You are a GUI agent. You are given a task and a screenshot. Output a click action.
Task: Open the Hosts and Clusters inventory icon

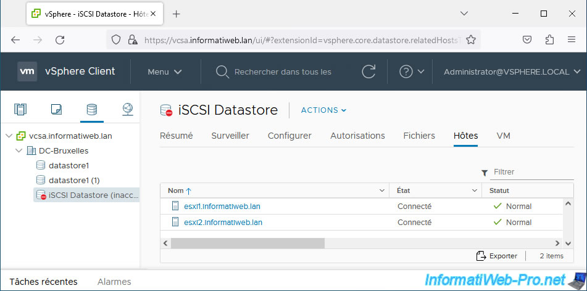point(20,109)
